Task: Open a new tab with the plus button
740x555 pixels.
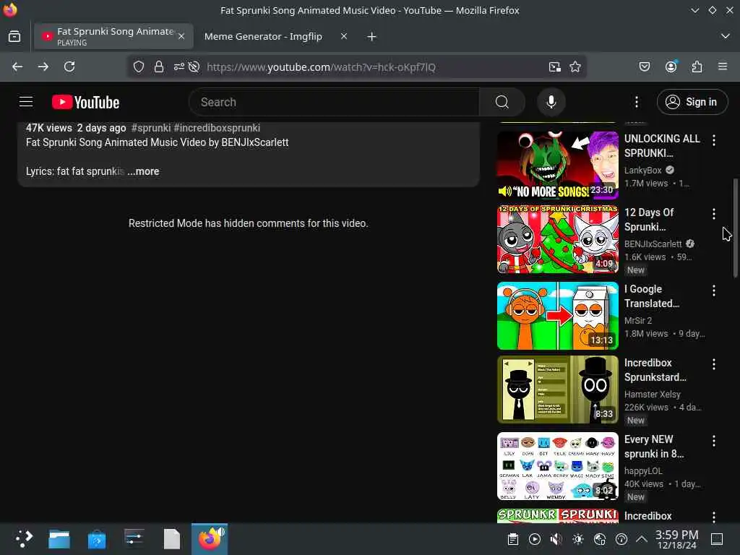Action: (372, 36)
